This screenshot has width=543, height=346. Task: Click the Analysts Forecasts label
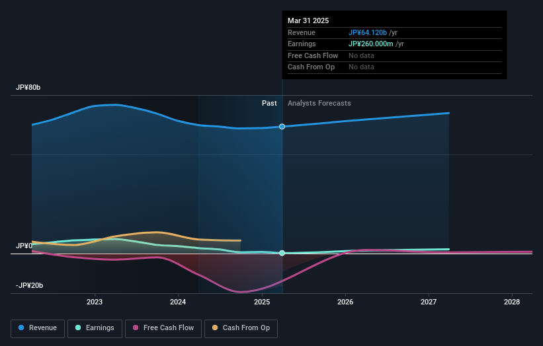click(x=319, y=104)
